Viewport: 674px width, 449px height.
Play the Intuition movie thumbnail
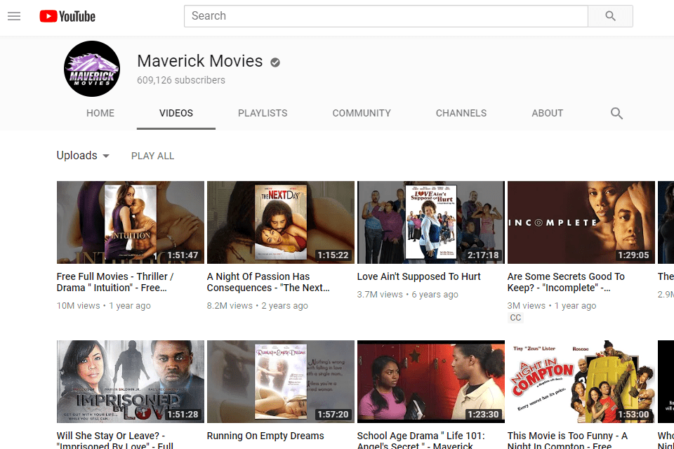pyautogui.click(x=130, y=222)
